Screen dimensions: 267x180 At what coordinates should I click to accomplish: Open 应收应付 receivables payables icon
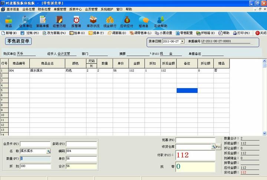(x=127, y=21)
